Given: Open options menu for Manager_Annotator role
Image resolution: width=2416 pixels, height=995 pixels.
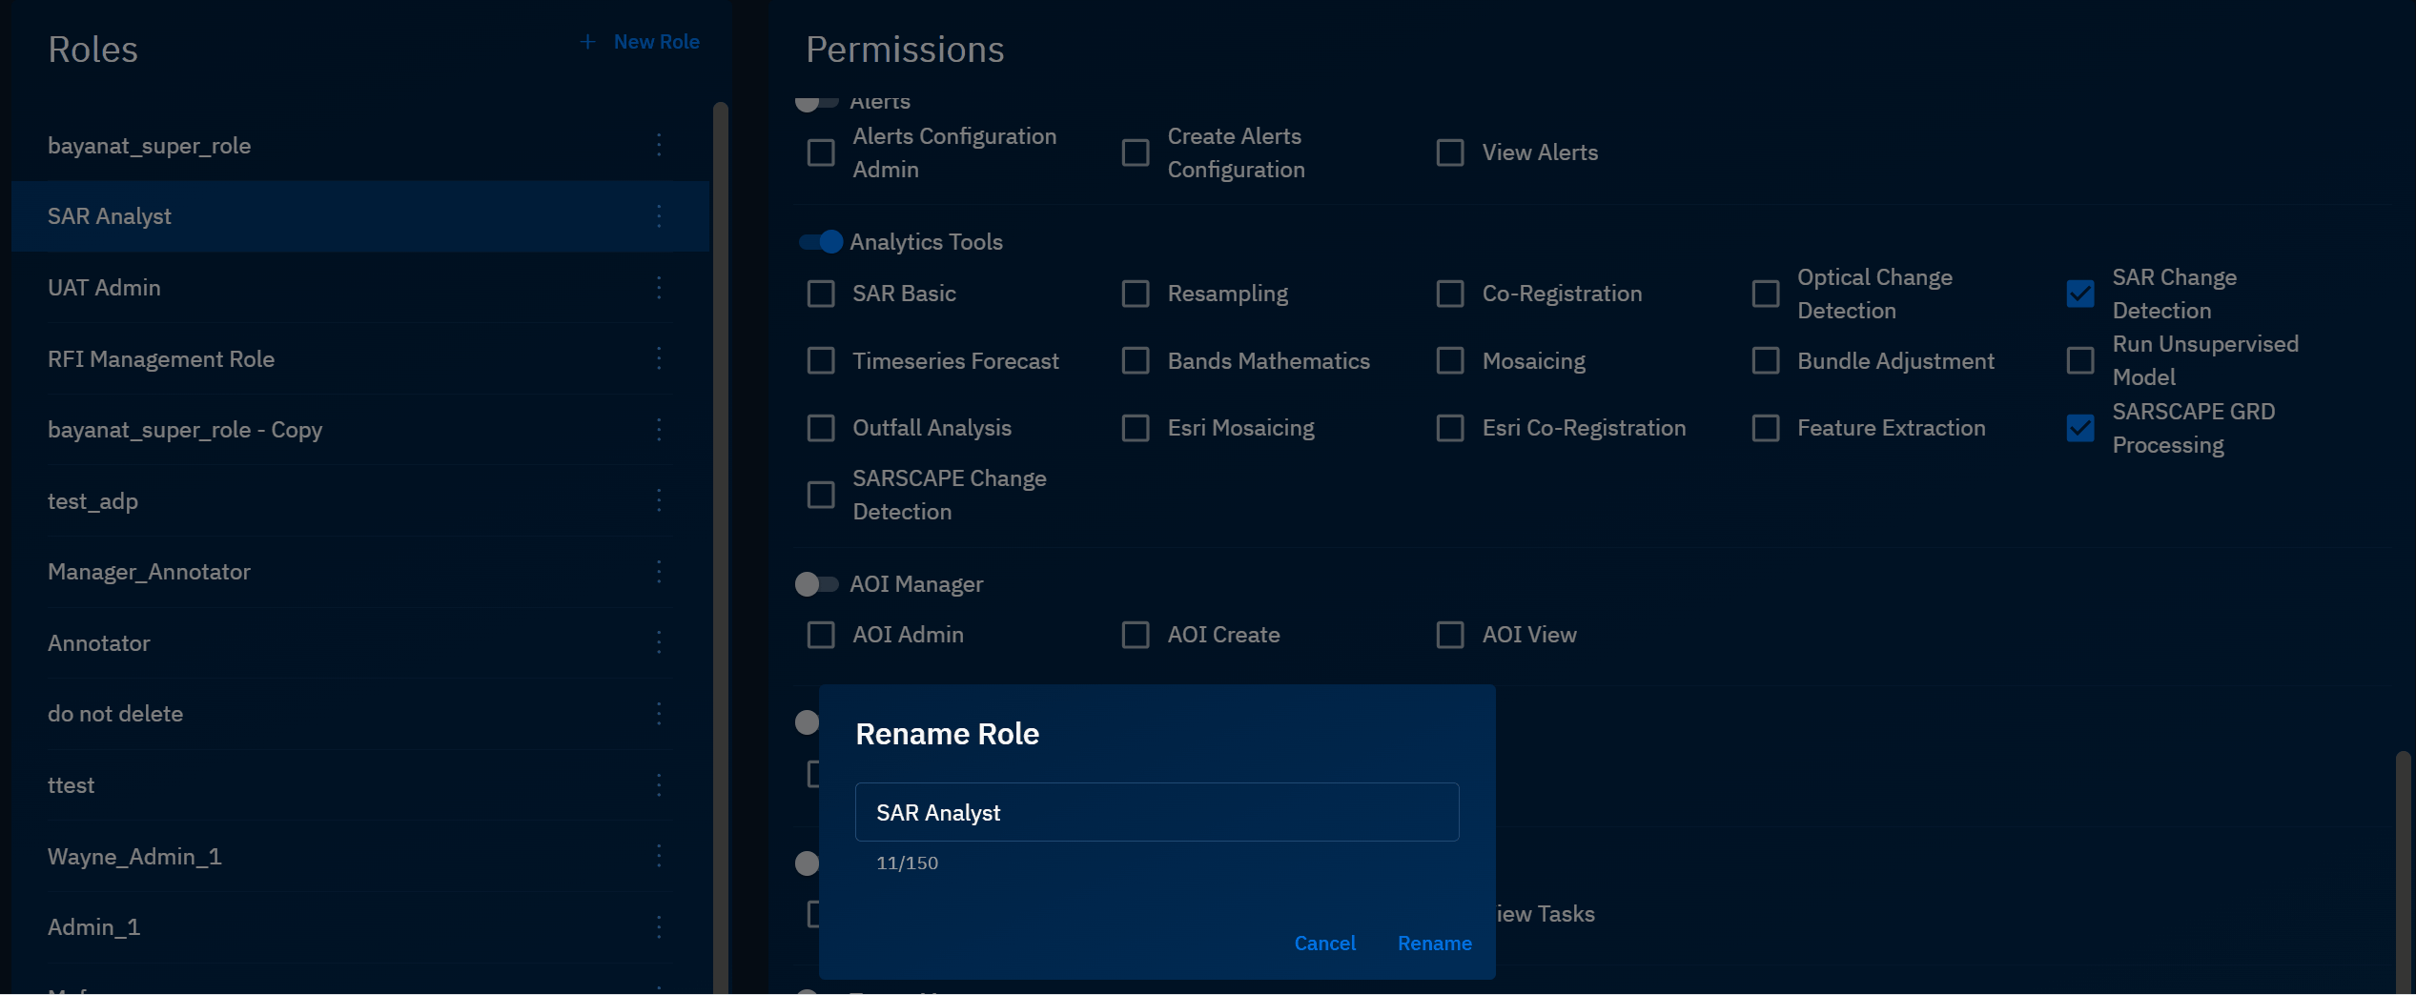Looking at the screenshot, I should [x=659, y=572].
